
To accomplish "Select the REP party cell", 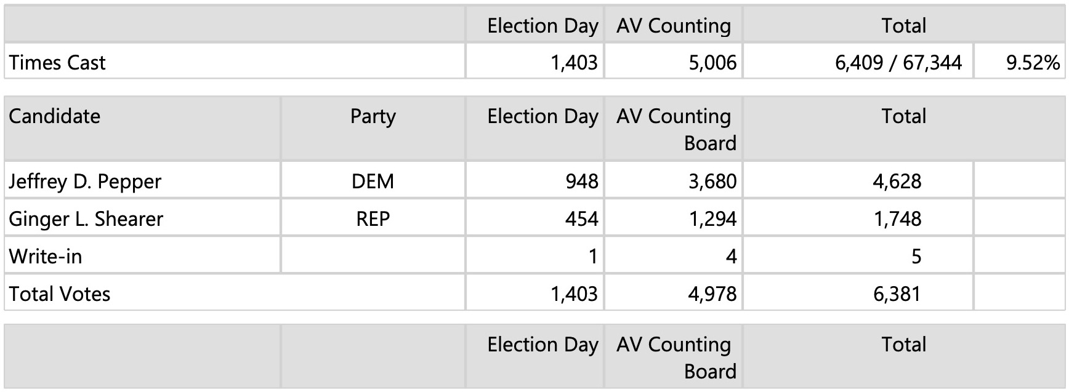I will pos(373,219).
